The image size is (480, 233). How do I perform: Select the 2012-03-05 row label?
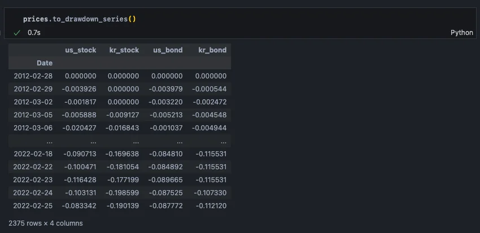click(33, 115)
